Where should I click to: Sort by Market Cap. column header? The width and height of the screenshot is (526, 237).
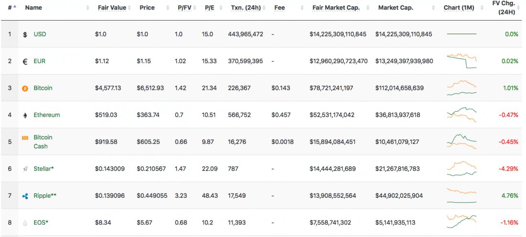tap(395, 8)
